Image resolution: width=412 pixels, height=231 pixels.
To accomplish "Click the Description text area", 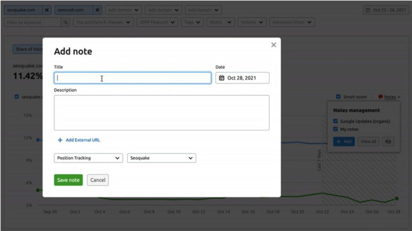I will (x=162, y=113).
